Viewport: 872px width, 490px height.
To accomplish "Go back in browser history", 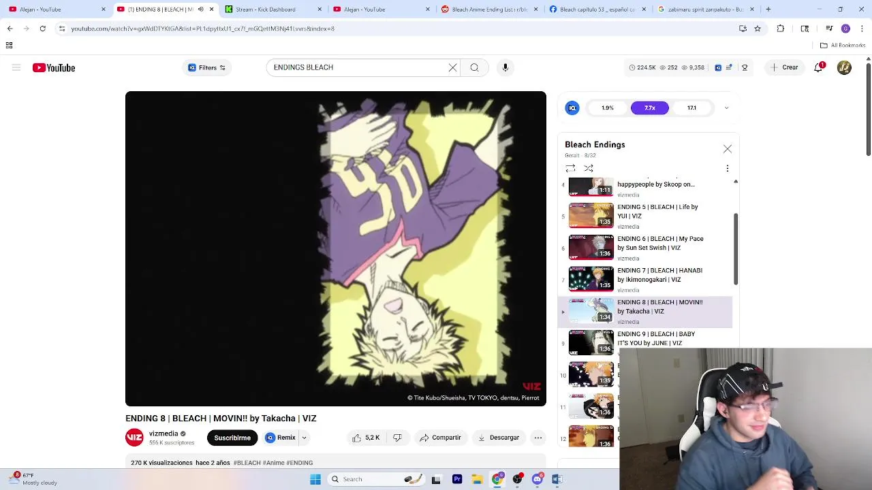I will [x=10, y=29].
